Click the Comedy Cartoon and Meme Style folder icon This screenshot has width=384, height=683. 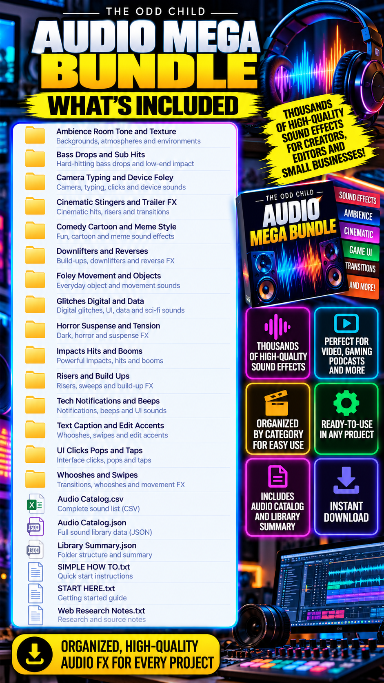click(35, 231)
